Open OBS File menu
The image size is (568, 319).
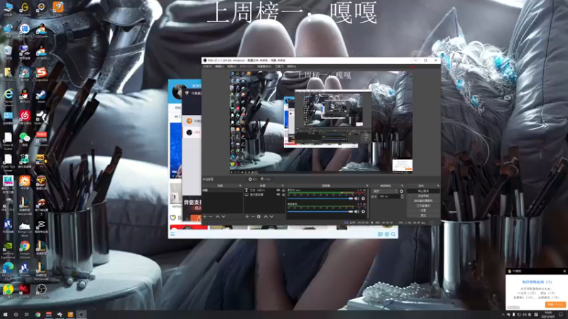click(x=207, y=67)
